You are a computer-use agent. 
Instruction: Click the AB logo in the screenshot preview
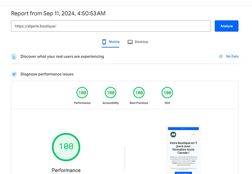pos(173,135)
